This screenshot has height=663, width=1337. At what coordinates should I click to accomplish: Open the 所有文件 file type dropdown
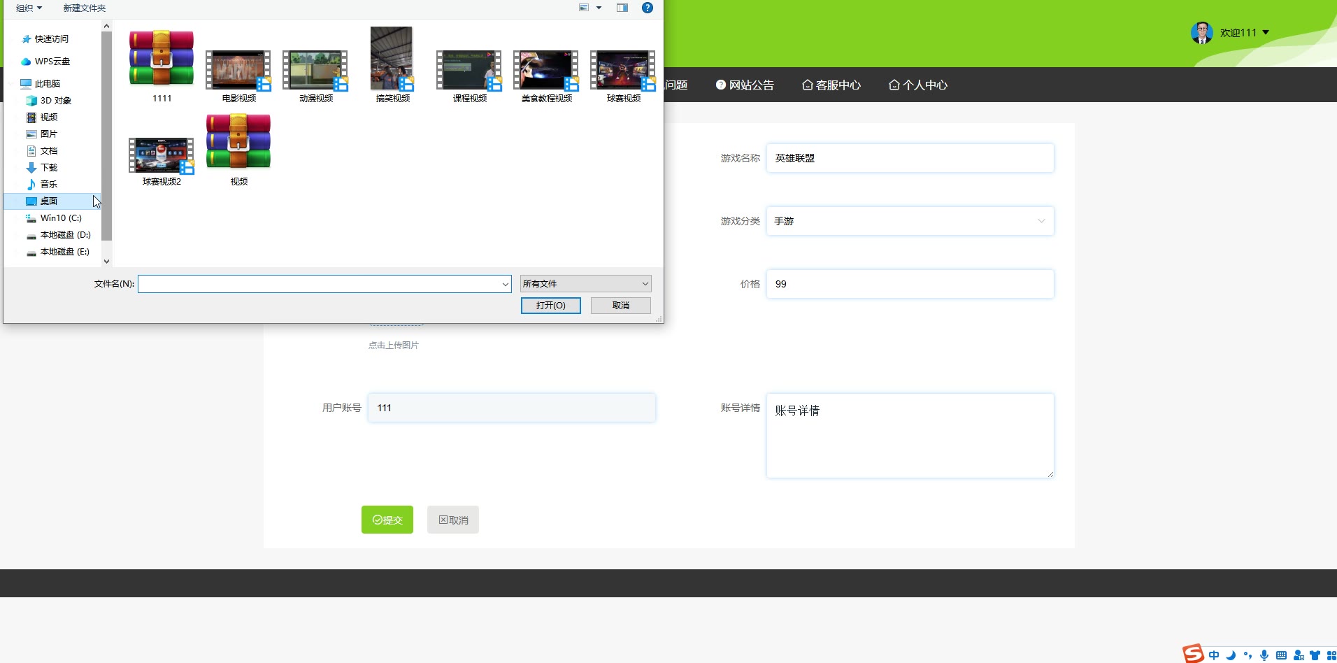tap(586, 284)
